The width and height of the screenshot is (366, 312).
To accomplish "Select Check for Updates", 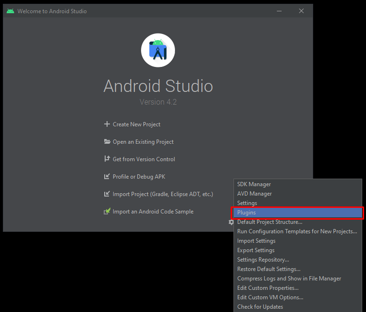I will [298, 307].
